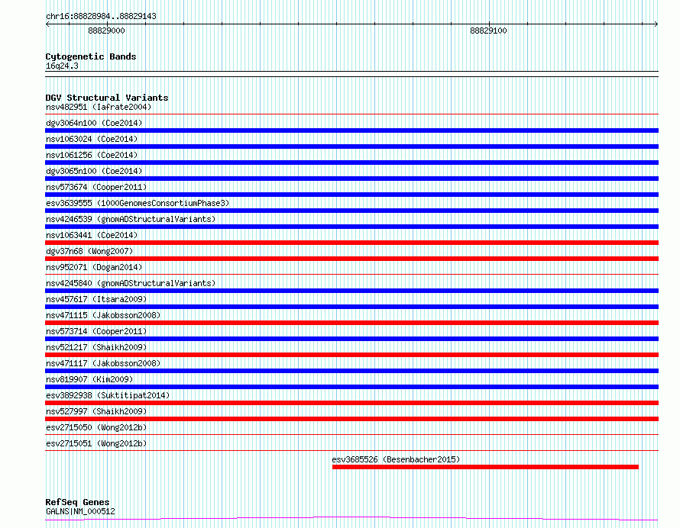Click the 16q24.3 band label
Viewport: 680px width, 528px height.
[x=62, y=66]
